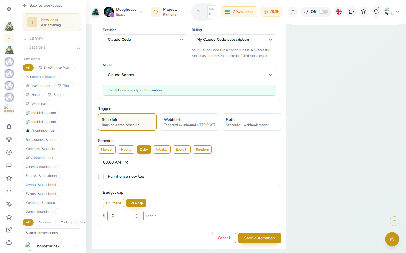Image resolution: width=406 pixels, height=253 pixels.
Task: Click the 78.3K credits balance
Action: [x=272, y=12]
